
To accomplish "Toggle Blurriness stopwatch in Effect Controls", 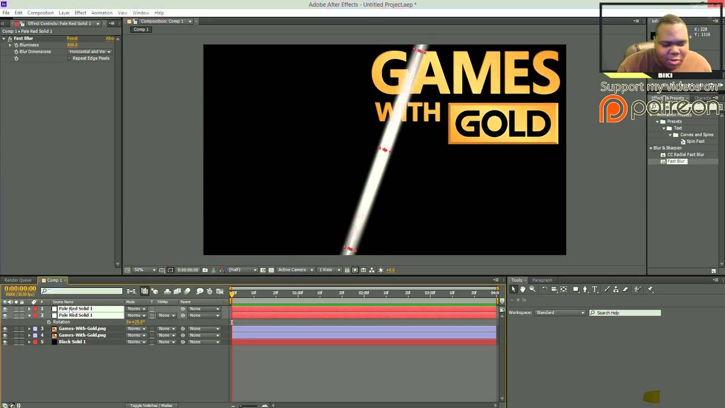I will pyautogui.click(x=16, y=45).
